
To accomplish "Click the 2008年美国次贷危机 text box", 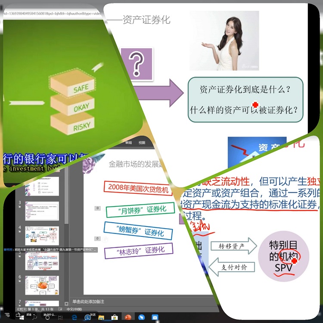I will [138, 189].
